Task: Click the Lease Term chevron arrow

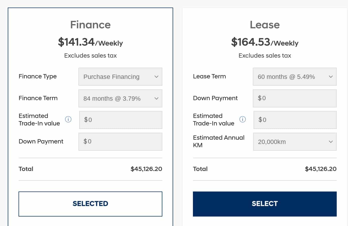Action: 331,77
